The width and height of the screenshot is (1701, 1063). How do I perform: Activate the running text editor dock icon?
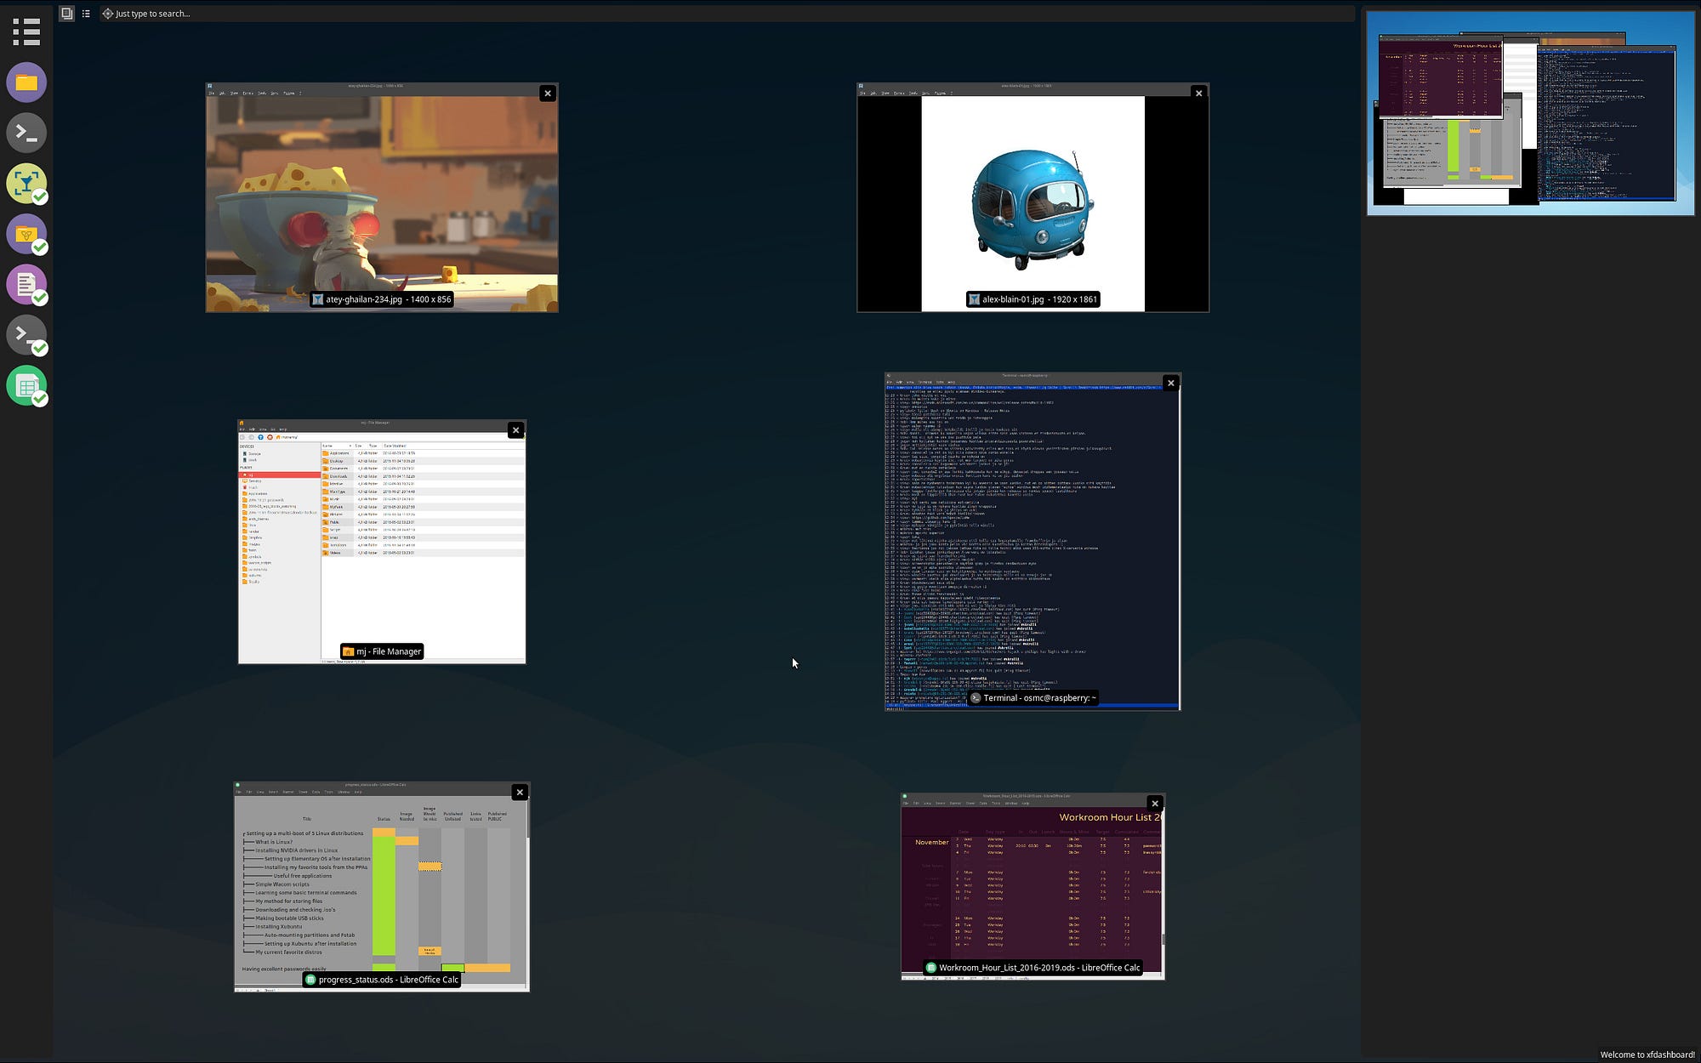pos(26,284)
